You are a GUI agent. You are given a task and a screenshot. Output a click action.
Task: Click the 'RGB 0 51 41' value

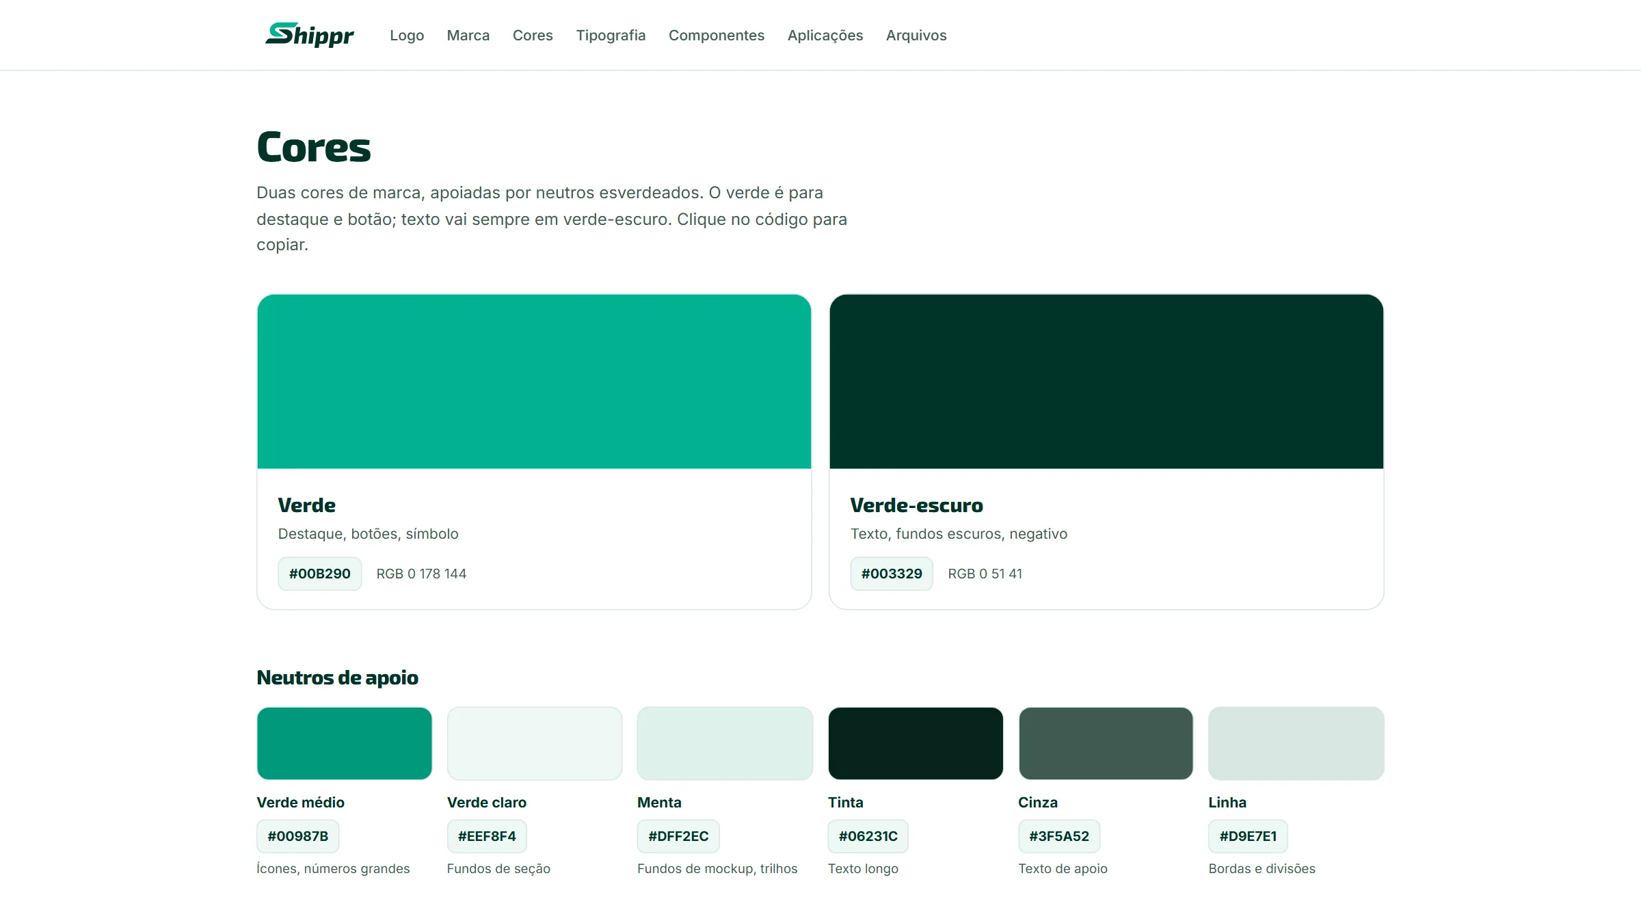pos(985,574)
